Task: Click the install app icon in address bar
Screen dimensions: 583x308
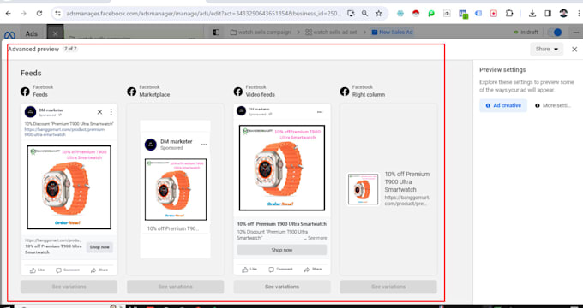Action: 351,14
